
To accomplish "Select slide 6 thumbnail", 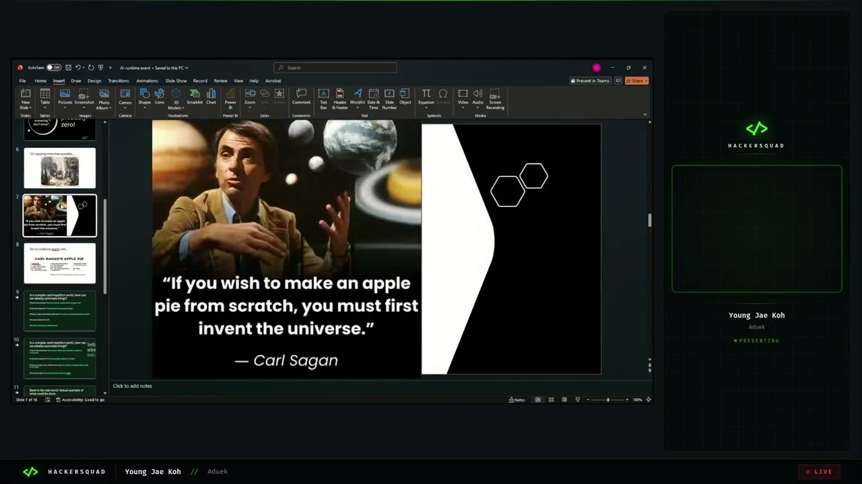I will pos(60,168).
